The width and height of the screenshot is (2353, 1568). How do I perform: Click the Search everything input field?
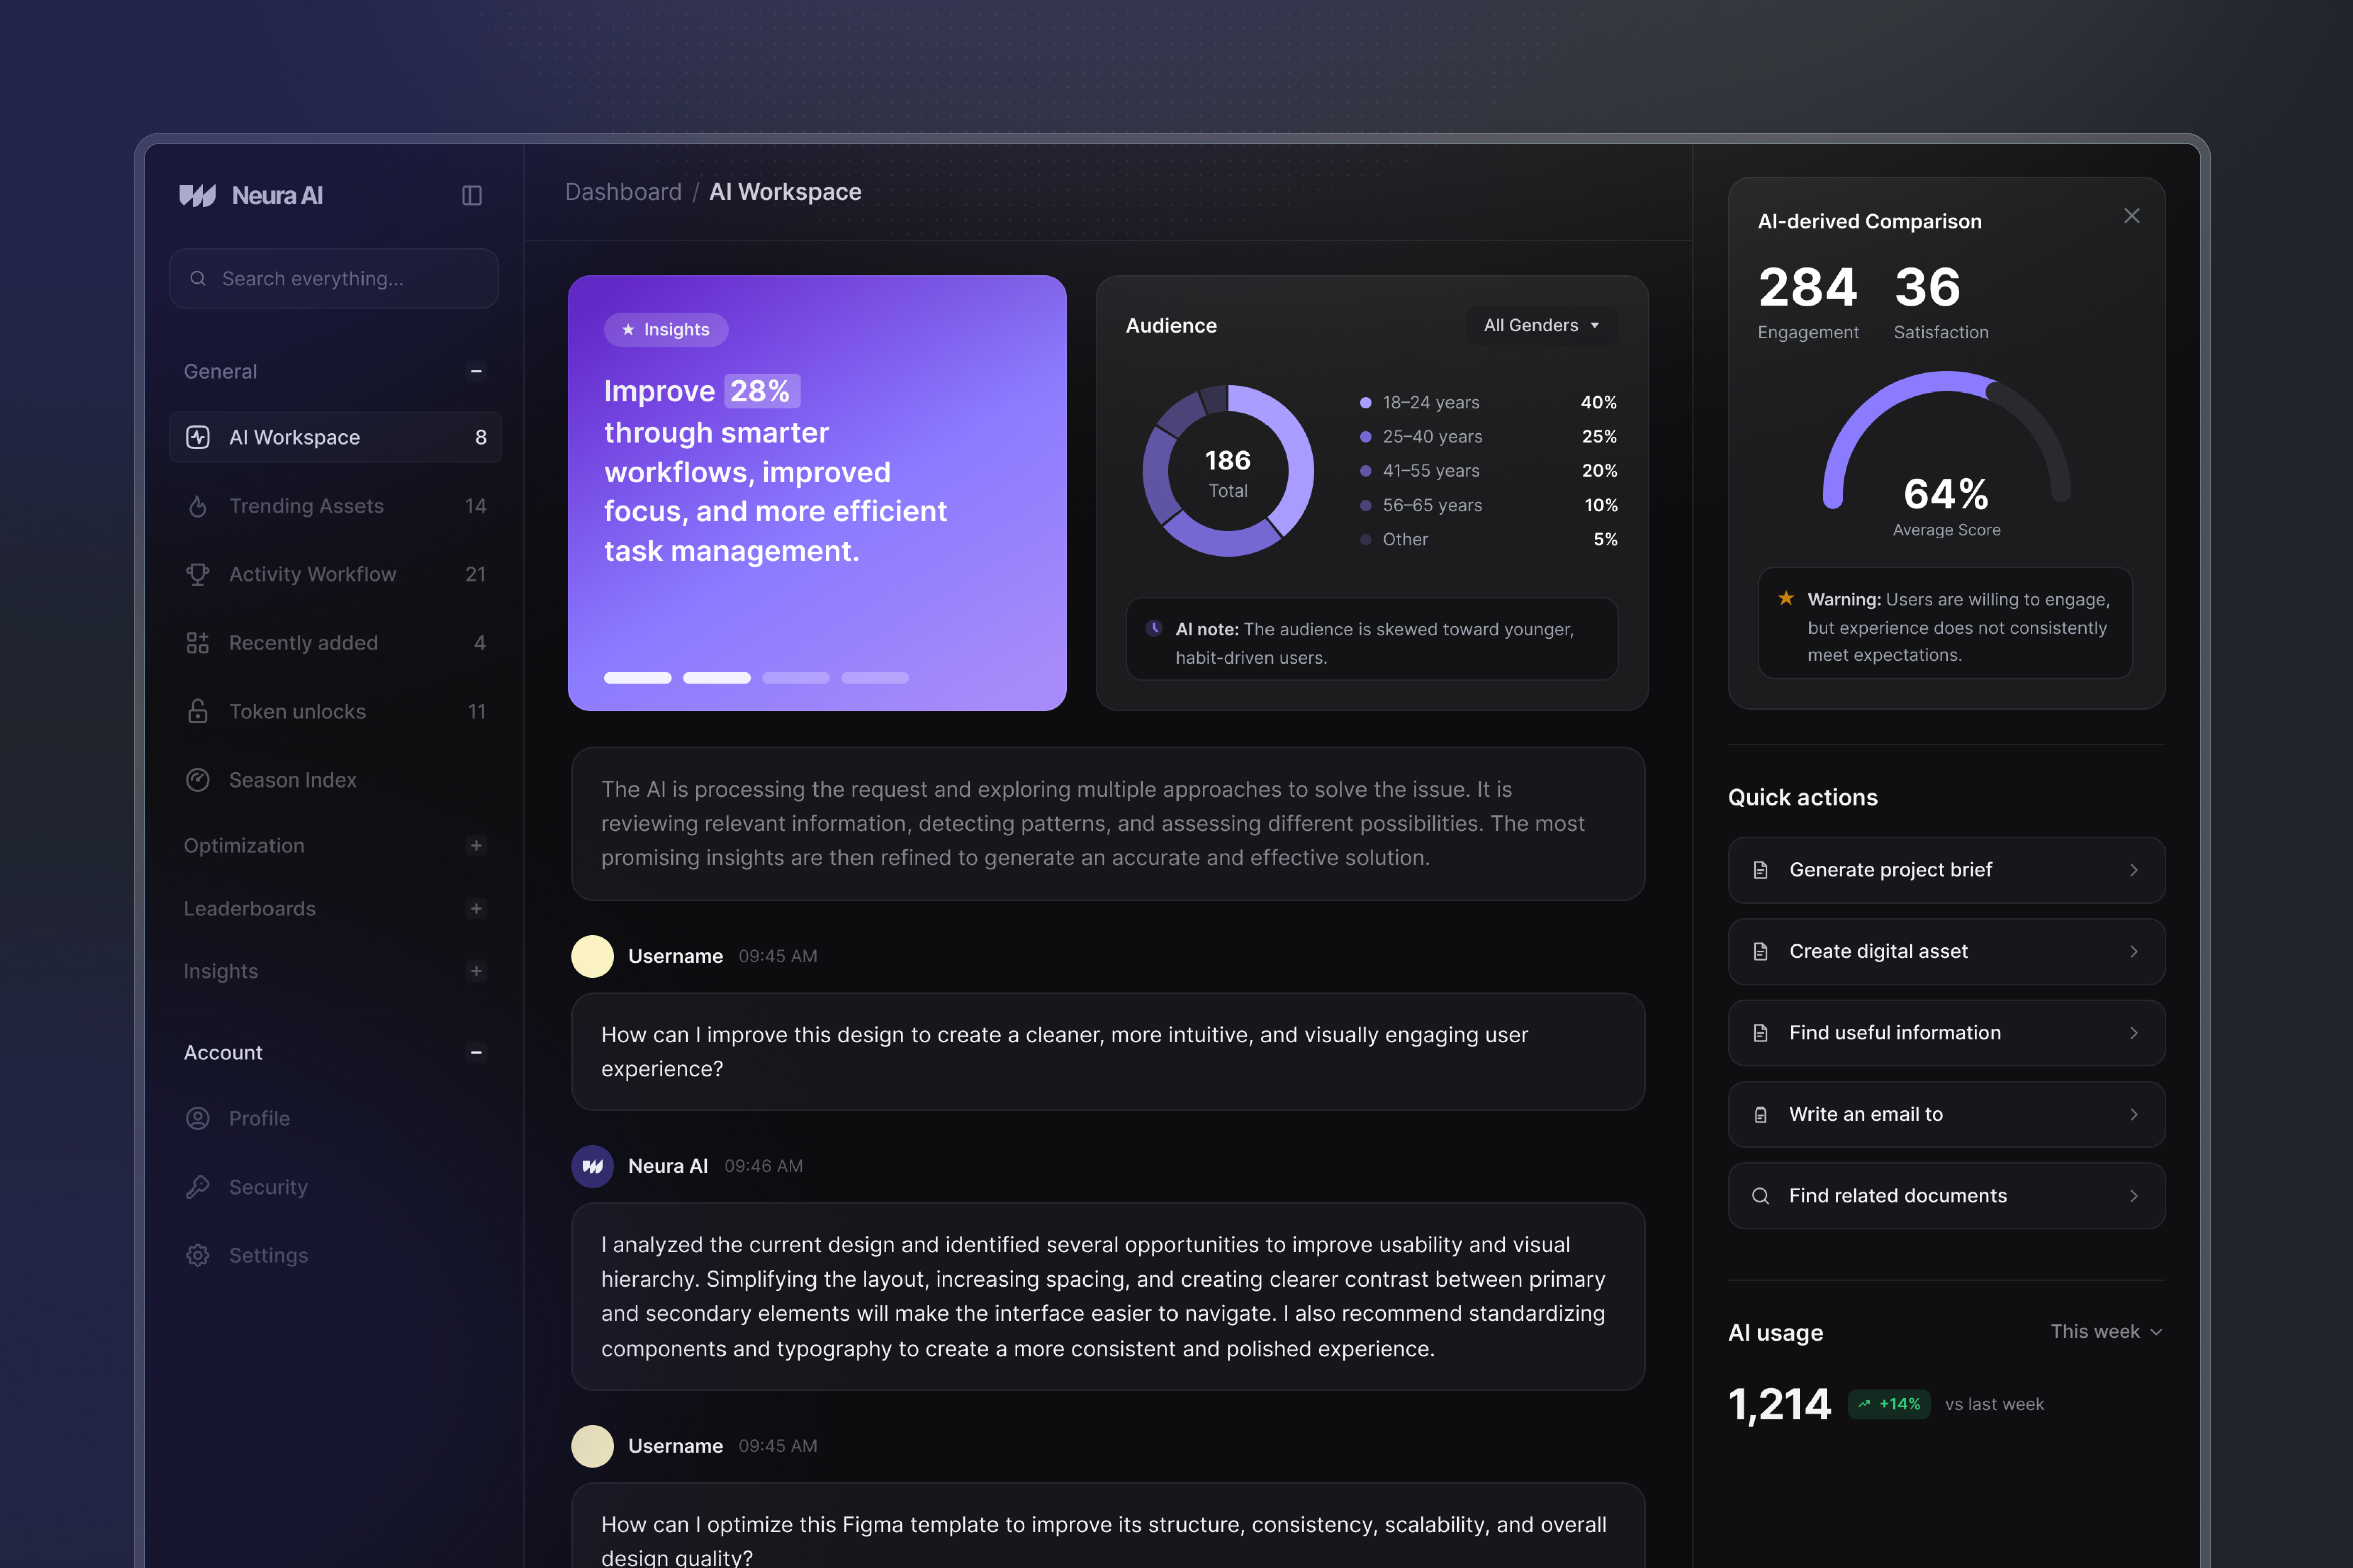[x=334, y=278]
